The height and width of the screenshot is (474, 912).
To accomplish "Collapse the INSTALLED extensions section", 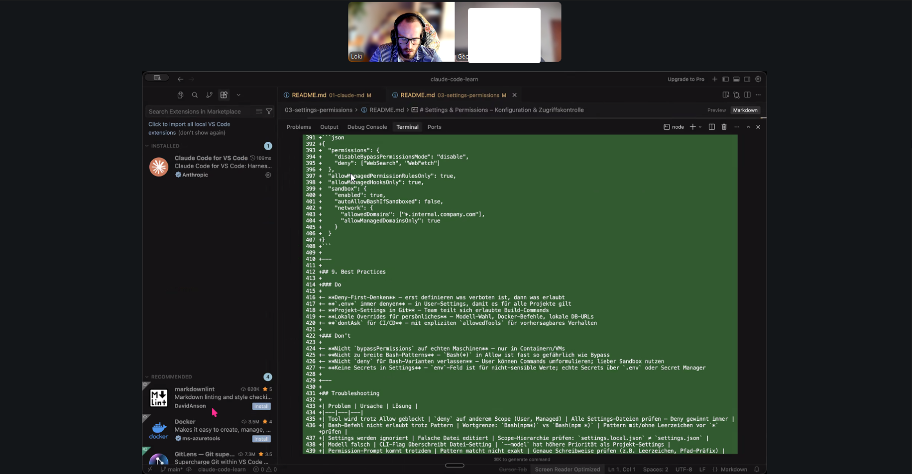I will pyautogui.click(x=147, y=146).
